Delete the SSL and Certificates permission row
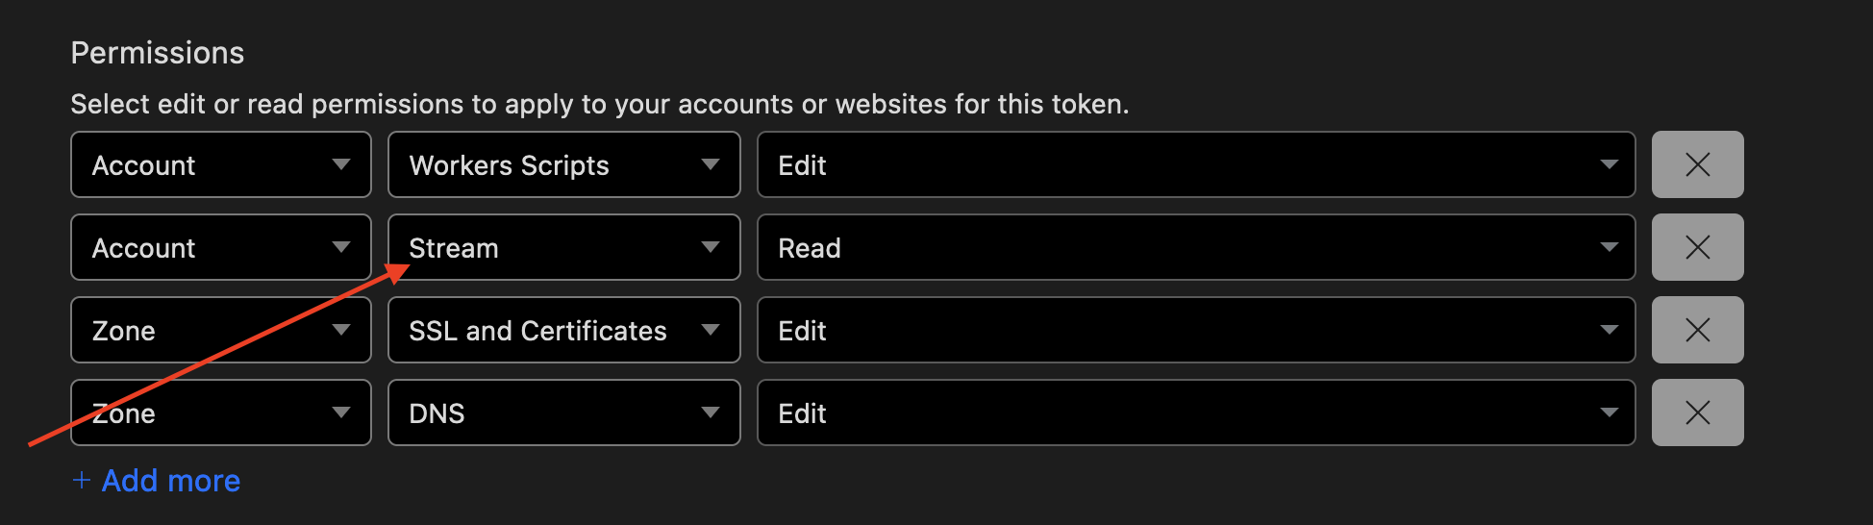The height and width of the screenshot is (525, 1873). [x=1697, y=330]
